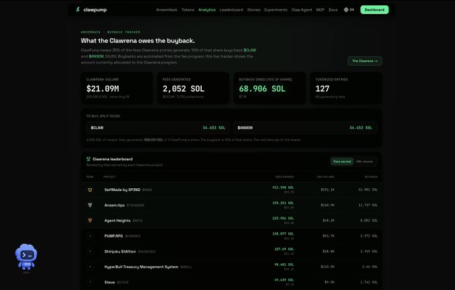This screenshot has height=290, width=455.
Task: Click the 68.906 SOL buyback owed value
Action: (x=262, y=88)
